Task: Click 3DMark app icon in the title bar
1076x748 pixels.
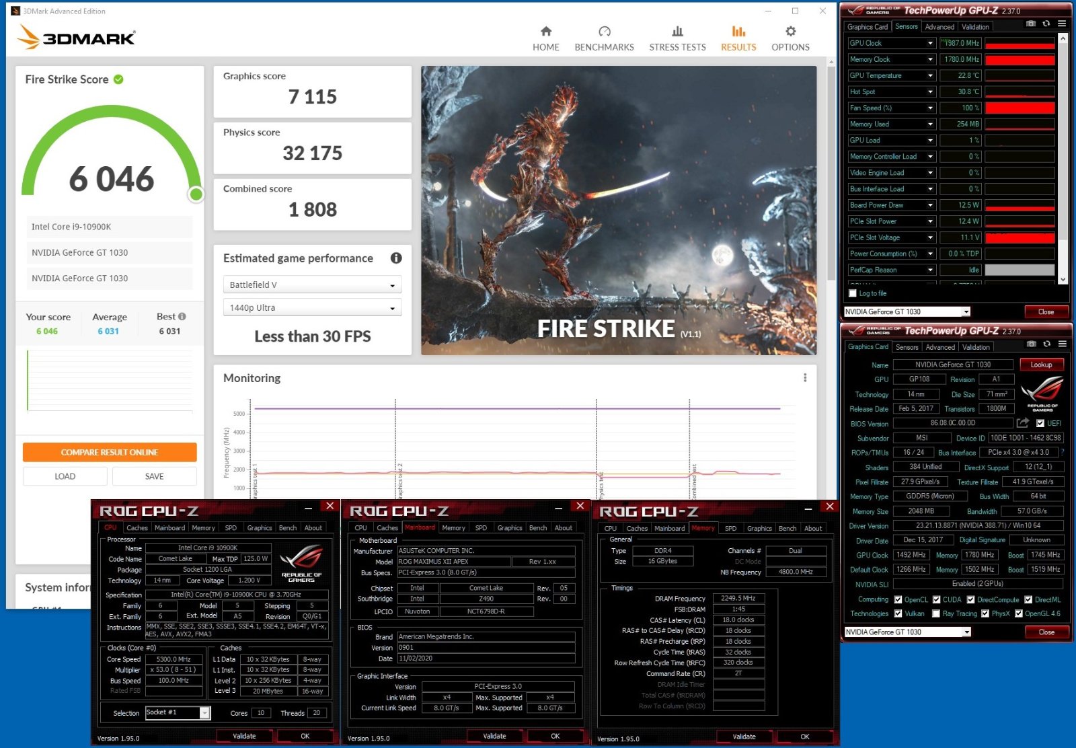Action: (x=15, y=11)
